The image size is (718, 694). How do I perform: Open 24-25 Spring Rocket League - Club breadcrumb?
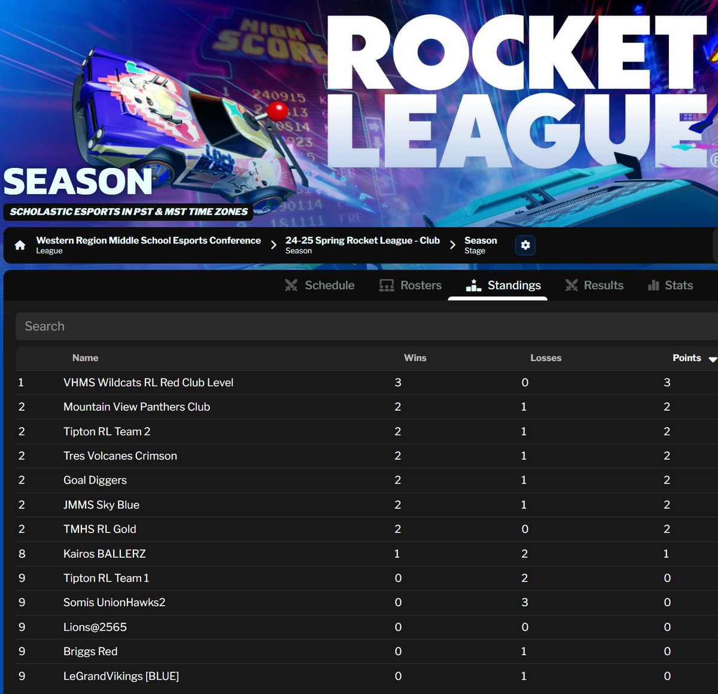click(x=363, y=245)
